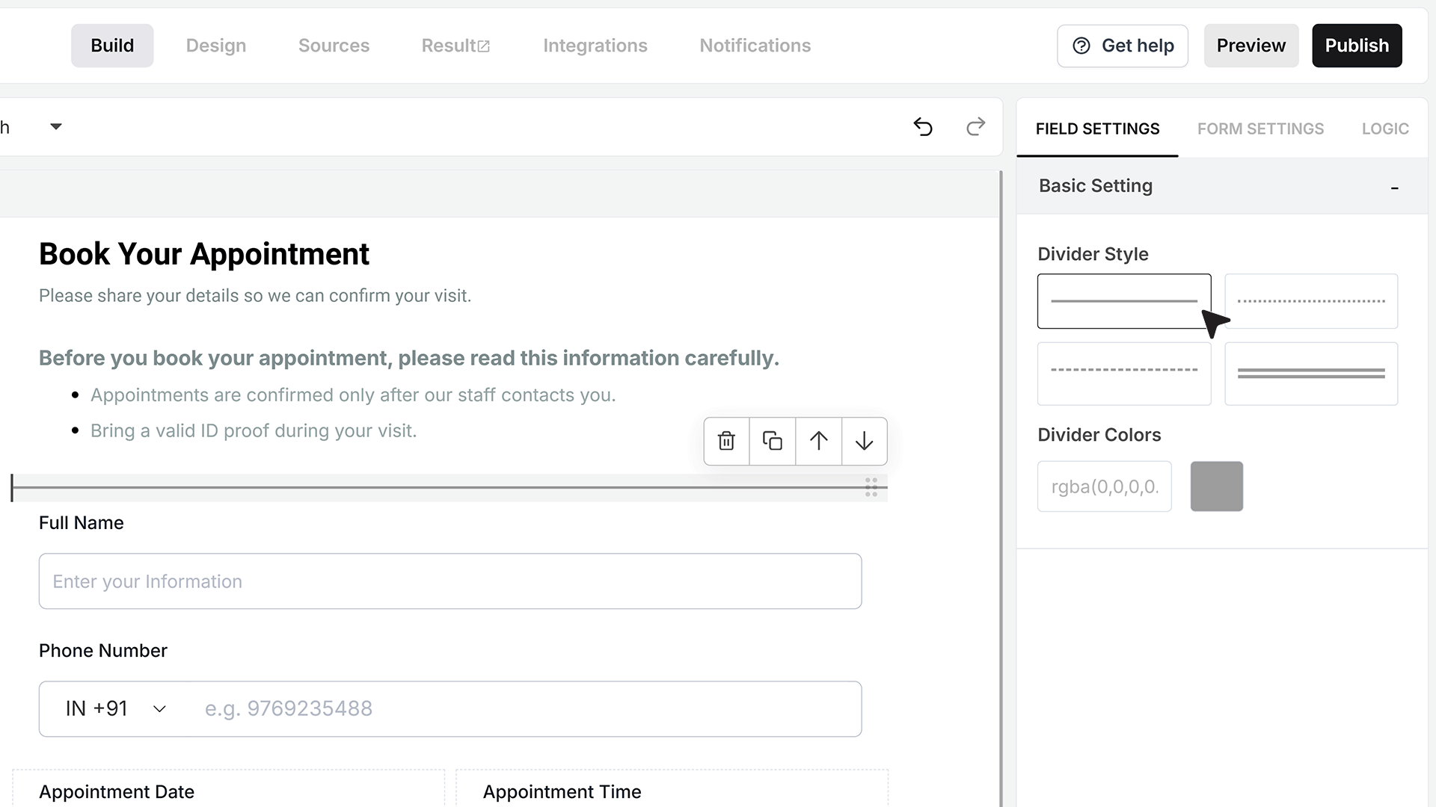Open the dropdown arrow in top-left toolbar
The height and width of the screenshot is (807, 1436).
click(56, 127)
